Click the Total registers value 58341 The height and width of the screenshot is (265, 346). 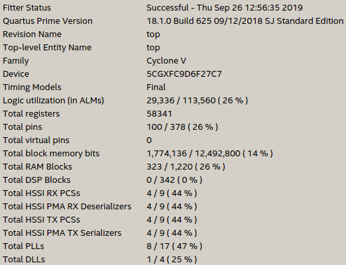(159, 114)
